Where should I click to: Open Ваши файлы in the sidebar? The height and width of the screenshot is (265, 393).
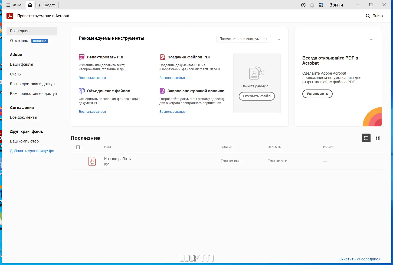coord(21,64)
